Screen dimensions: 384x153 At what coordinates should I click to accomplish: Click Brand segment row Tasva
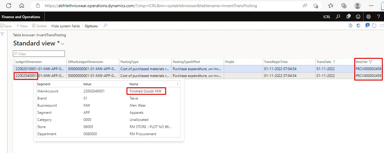pos(108,98)
